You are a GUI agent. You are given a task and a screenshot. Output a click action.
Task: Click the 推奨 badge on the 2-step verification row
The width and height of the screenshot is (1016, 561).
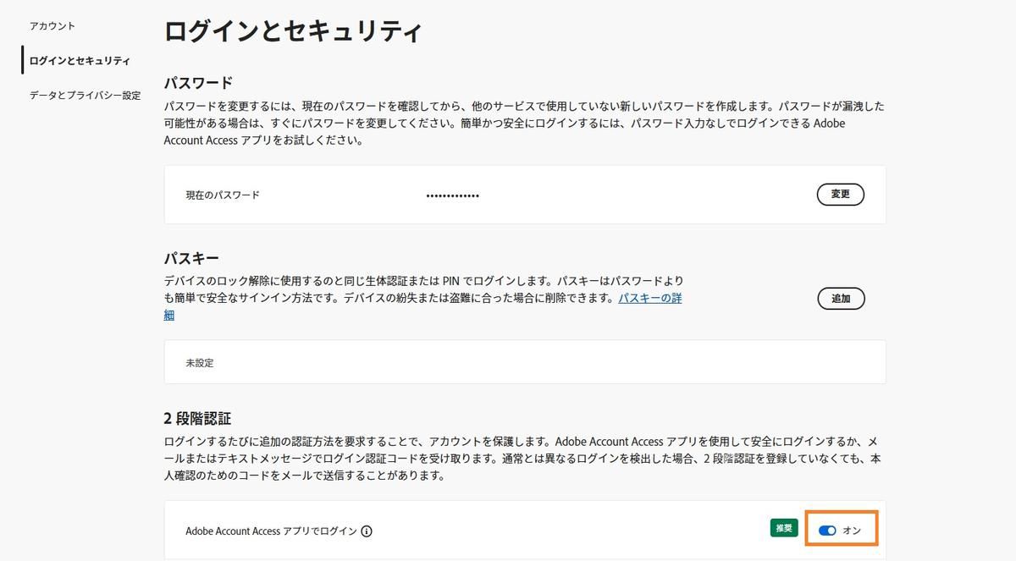(x=783, y=527)
